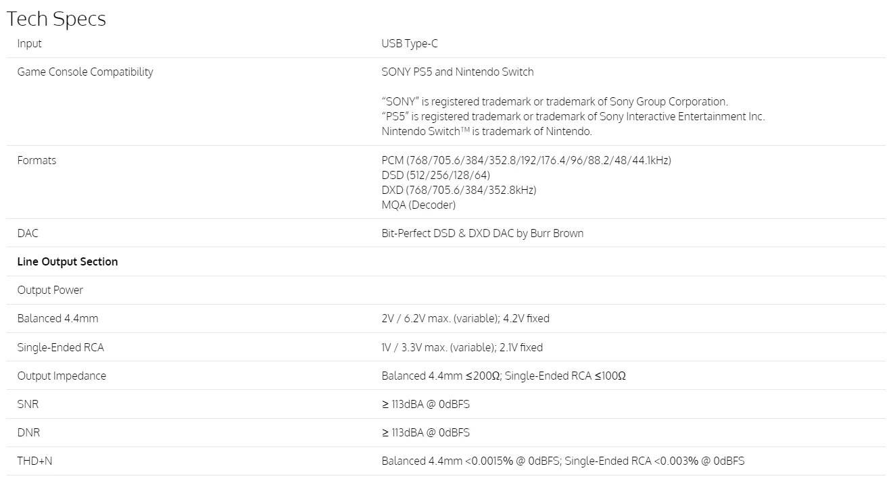This screenshot has height=483, width=893.
Task: Click the USB Type-C value text
Action: (x=410, y=44)
